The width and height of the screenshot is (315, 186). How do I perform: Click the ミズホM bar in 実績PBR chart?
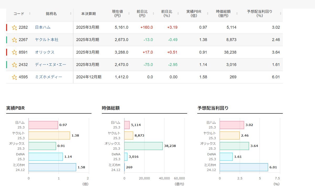pos(52,167)
